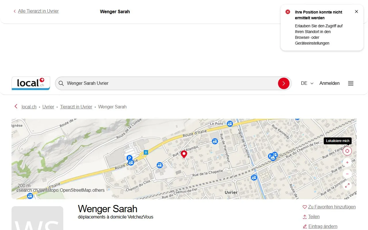368x230 pixels.
Task: Zoom in on the map with plus icon
Action: pos(347,162)
